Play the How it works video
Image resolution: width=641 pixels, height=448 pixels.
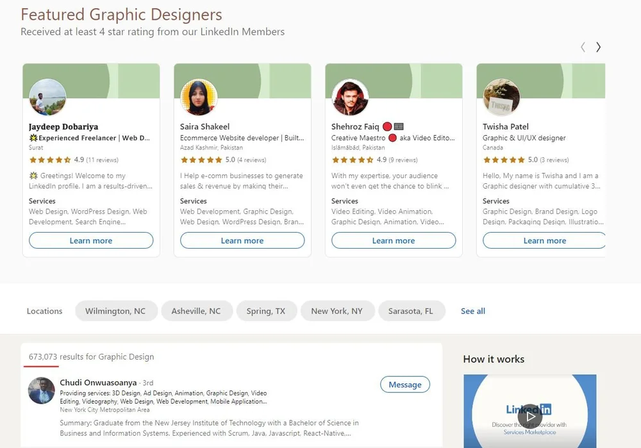coord(530,416)
